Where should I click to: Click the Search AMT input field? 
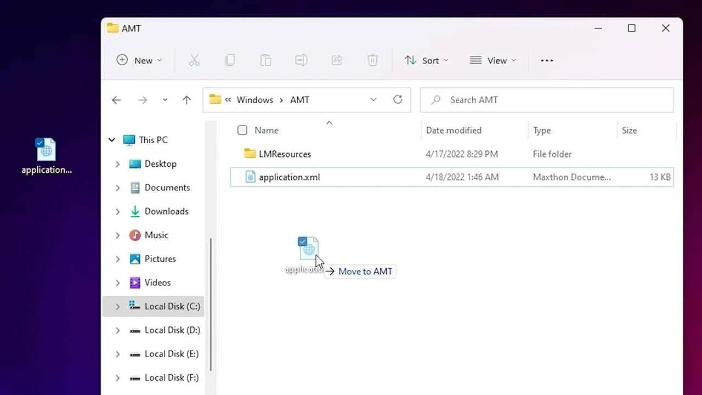coord(547,100)
